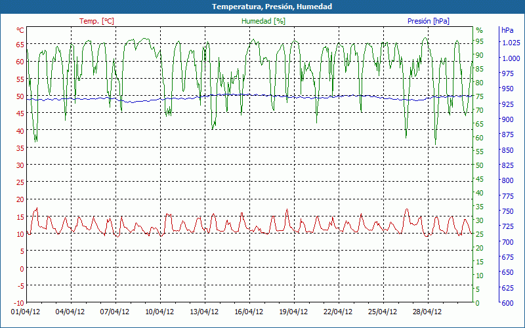525x328 pixels.
Task: Click the blue pressure axis value 1.000
Action: [x=511, y=58]
